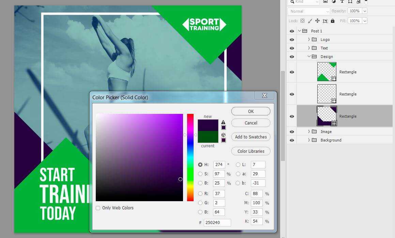
Task: Click the web-safe color cube icon
Action: 223,135
